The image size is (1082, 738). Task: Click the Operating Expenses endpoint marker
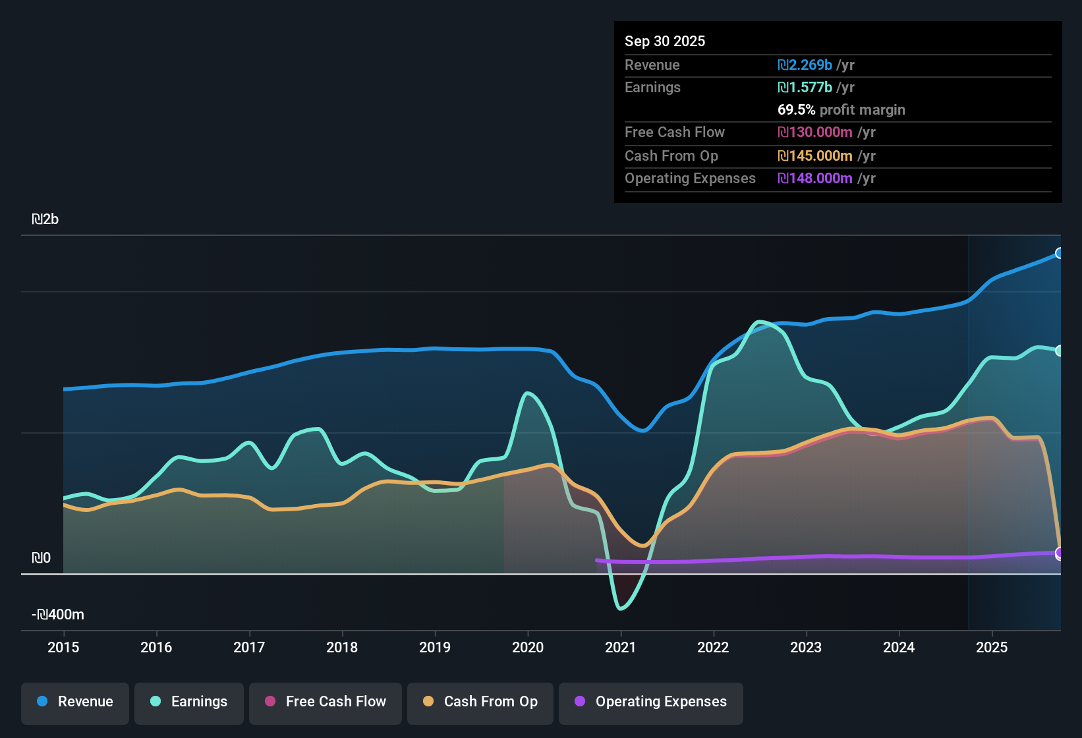coord(1059,553)
